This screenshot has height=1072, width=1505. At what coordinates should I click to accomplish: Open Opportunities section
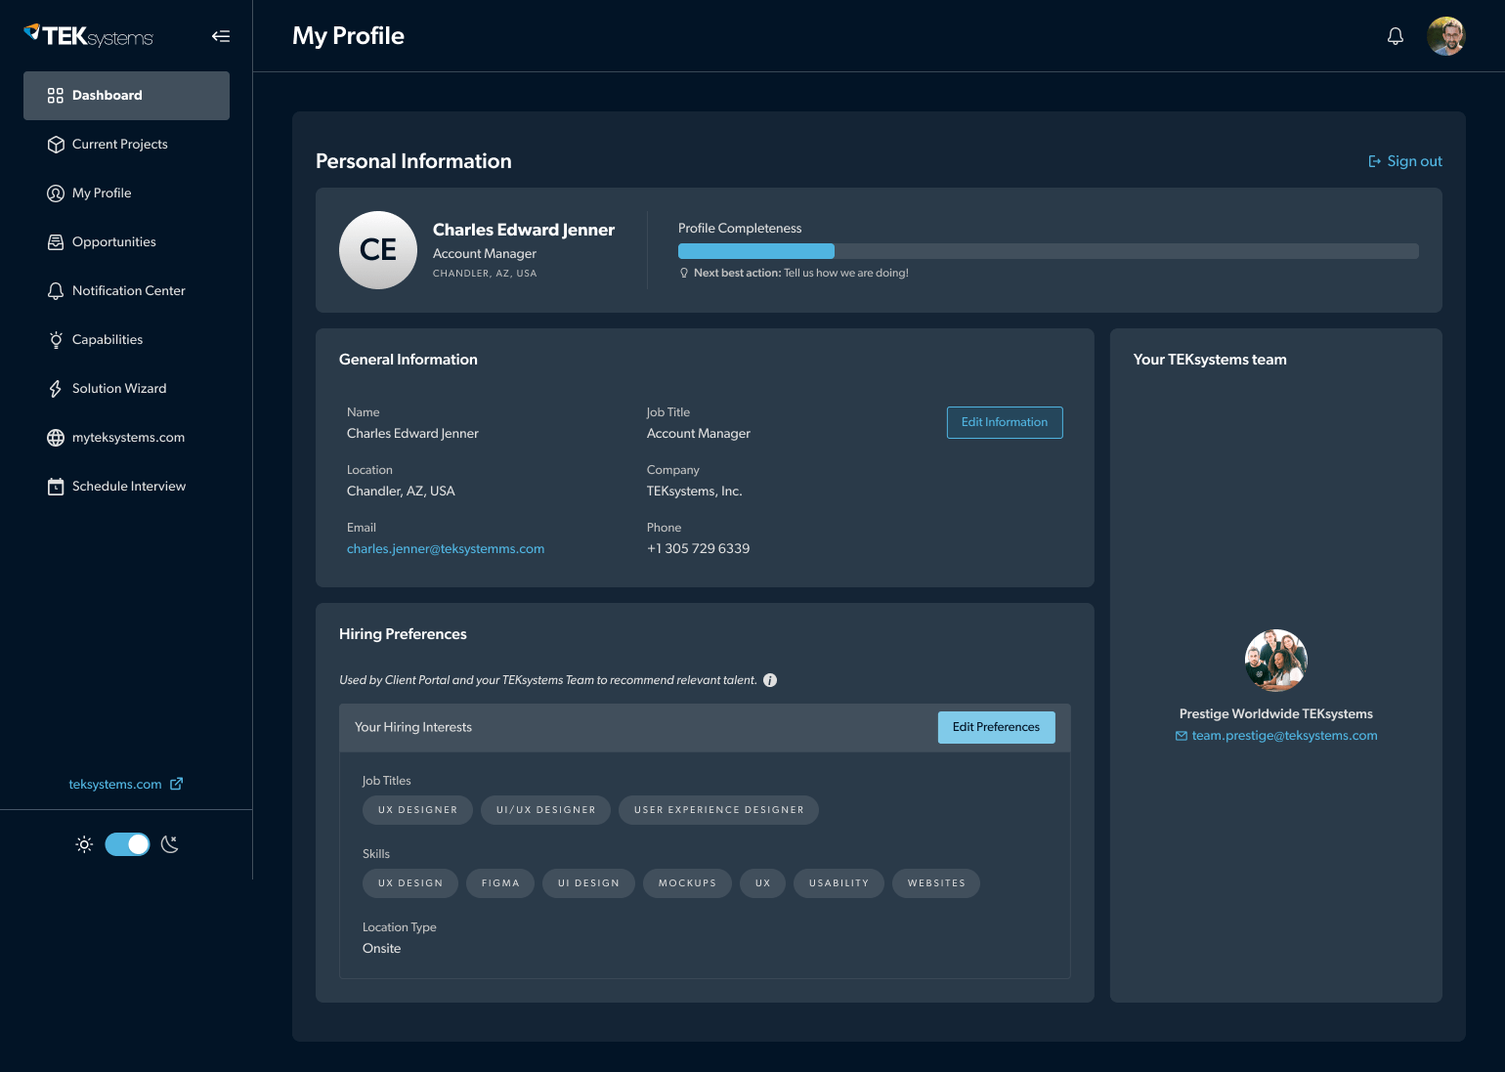coord(126,242)
